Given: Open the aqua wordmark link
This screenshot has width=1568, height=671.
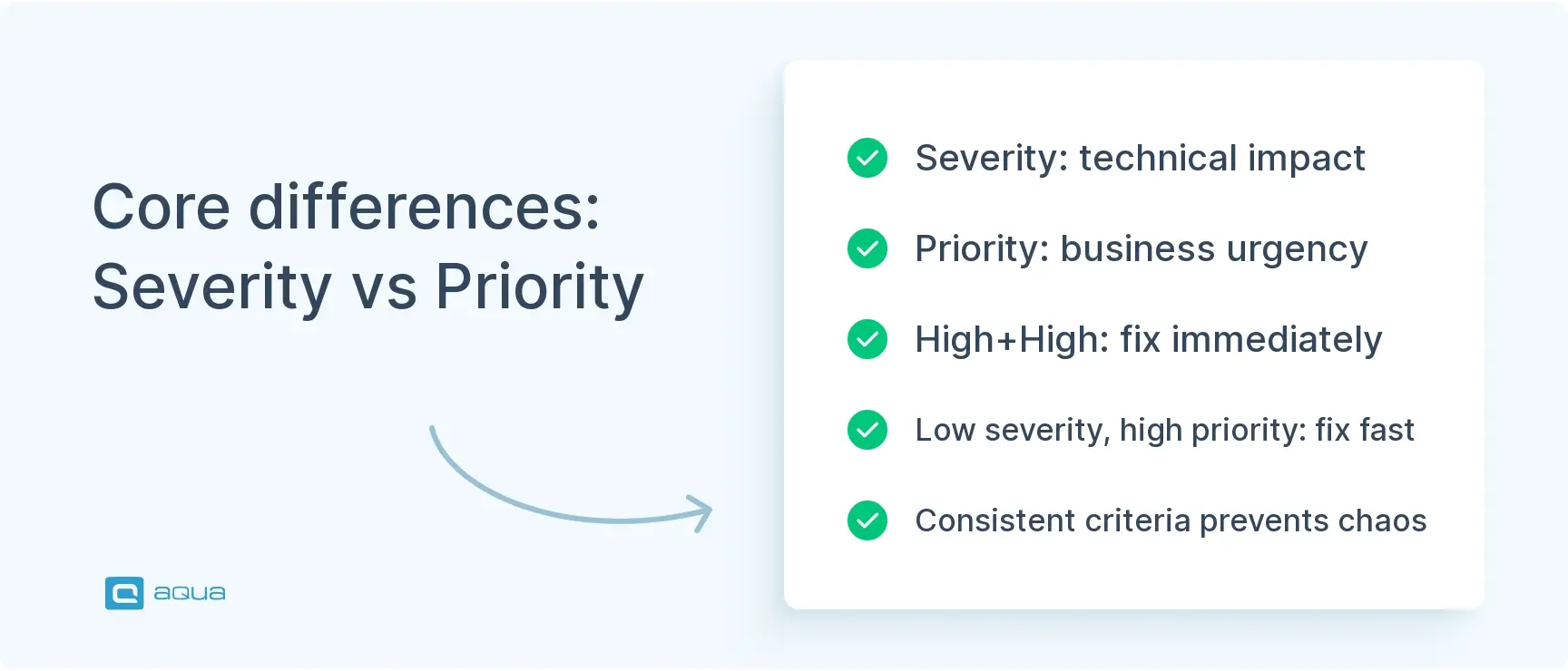Looking at the screenshot, I should [190, 593].
